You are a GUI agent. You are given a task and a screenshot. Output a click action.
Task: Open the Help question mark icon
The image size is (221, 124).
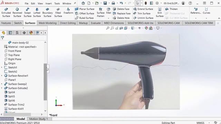[x=190, y=3]
